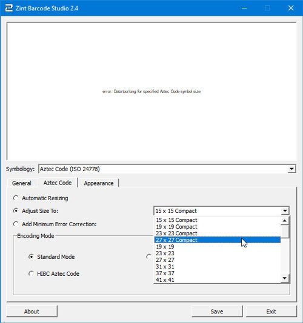Click the Zint logo icon in title bar

[x=9, y=8]
